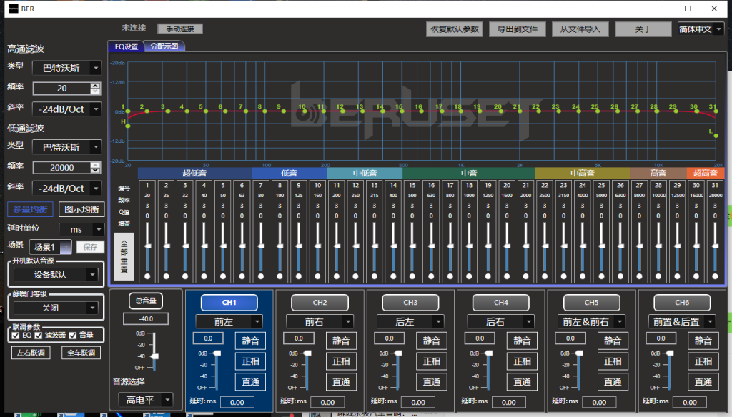
Task: Select the CH1 channel button
Action: click(x=229, y=303)
